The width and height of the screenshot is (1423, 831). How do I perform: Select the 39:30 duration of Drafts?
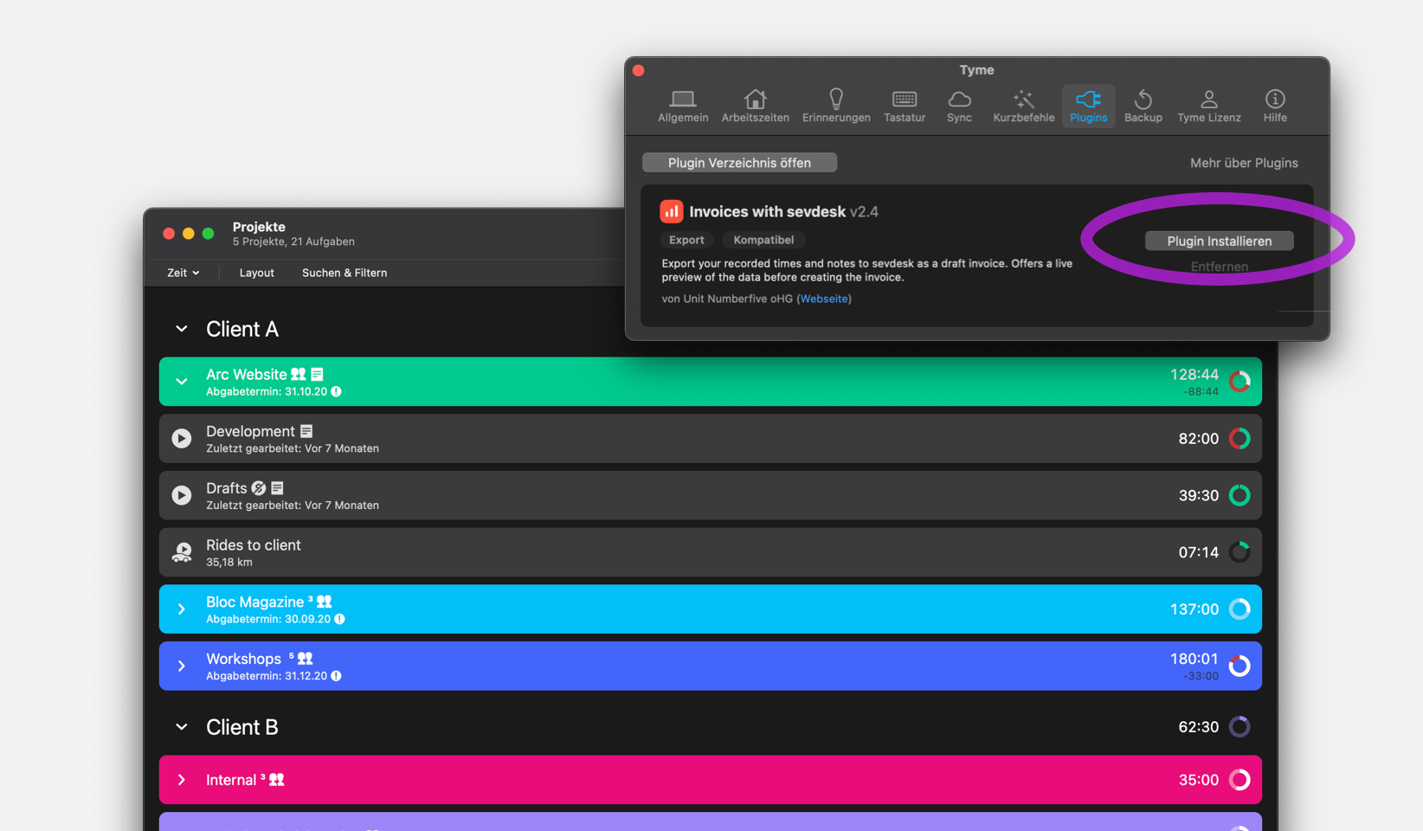tap(1199, 495)
